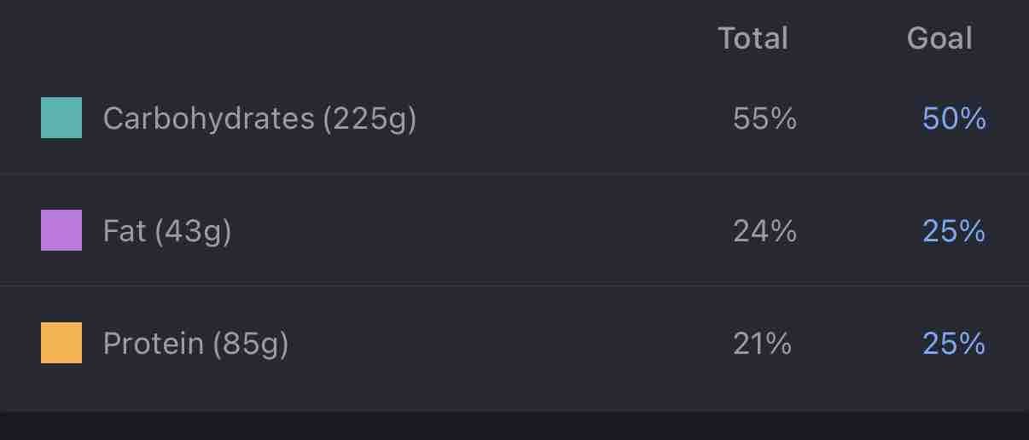Click the 43g amount beside Fat

193,232
